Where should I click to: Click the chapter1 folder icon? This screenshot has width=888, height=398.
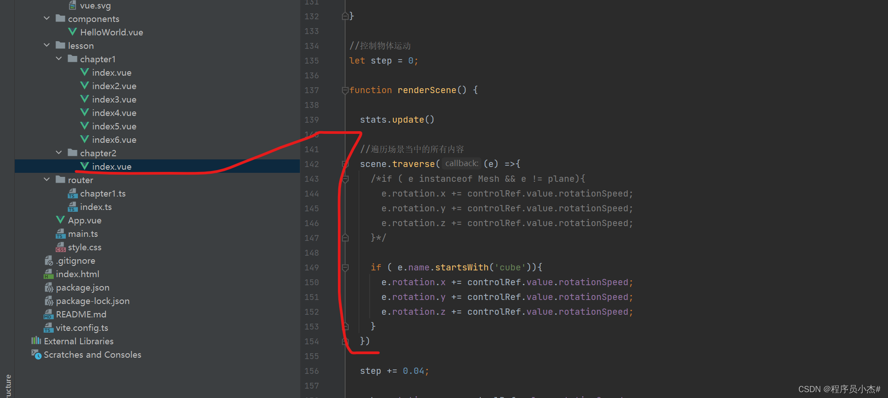pos(73,59)
